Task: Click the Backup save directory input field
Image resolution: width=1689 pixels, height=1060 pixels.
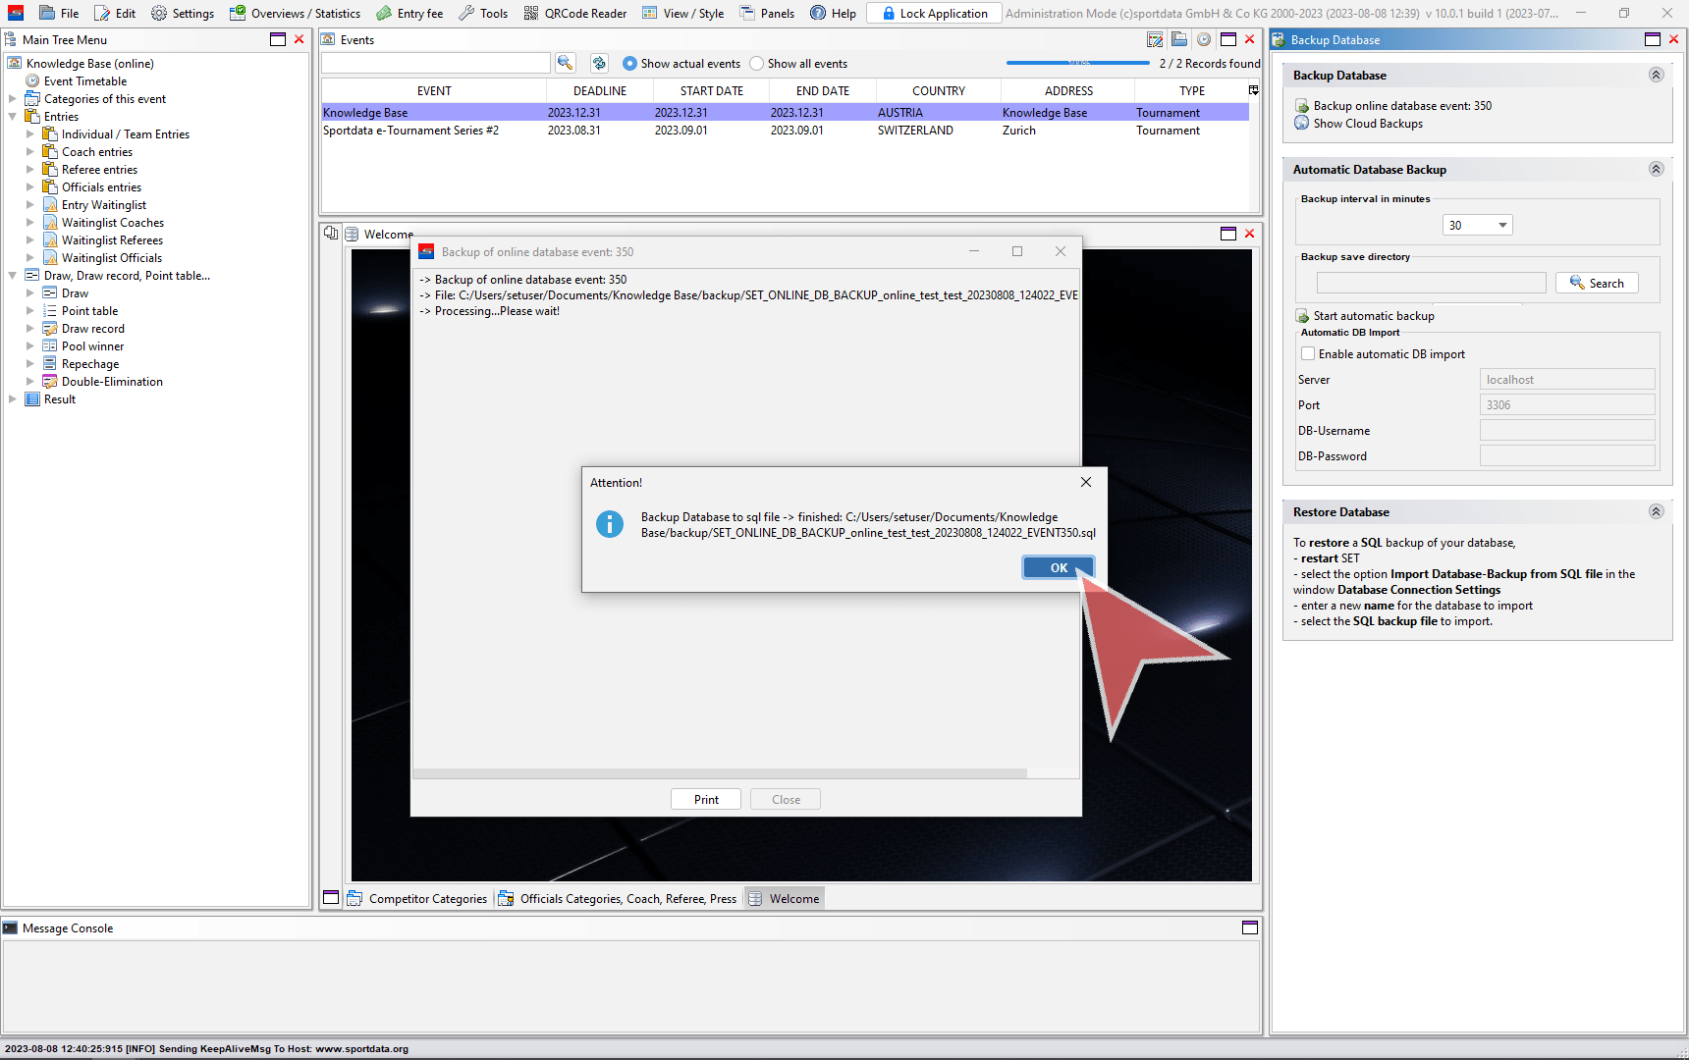Action: 1431,284
